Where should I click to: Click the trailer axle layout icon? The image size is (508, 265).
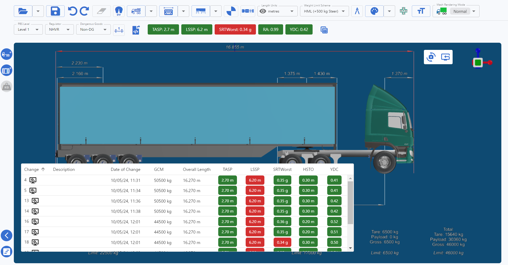tap(201, 11)
